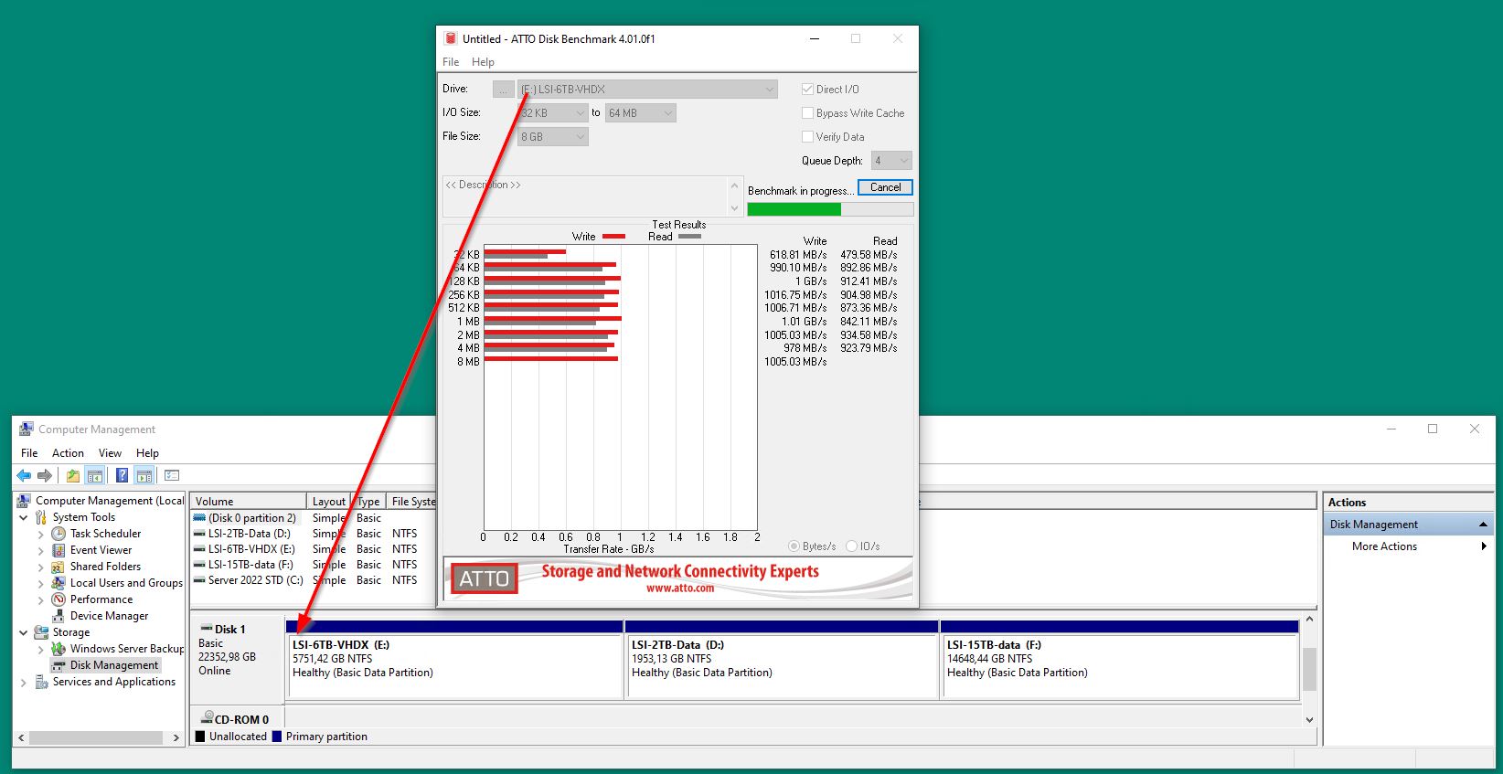Open www.atto.com link in banner
Viewport: 1503px width, 774px height.
point(680,588)
